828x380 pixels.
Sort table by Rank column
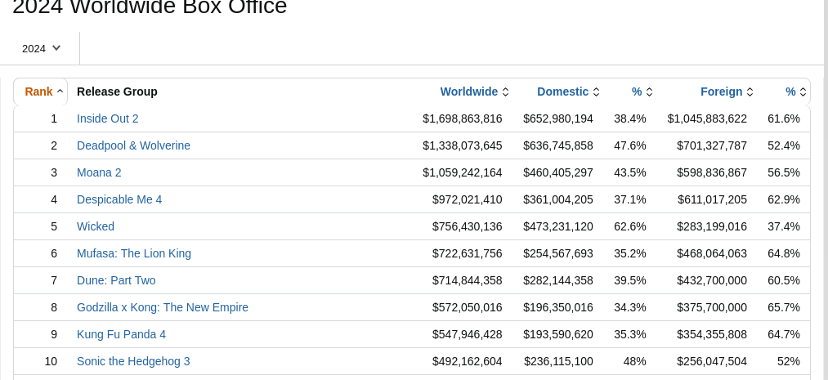[x=44, y=92]
